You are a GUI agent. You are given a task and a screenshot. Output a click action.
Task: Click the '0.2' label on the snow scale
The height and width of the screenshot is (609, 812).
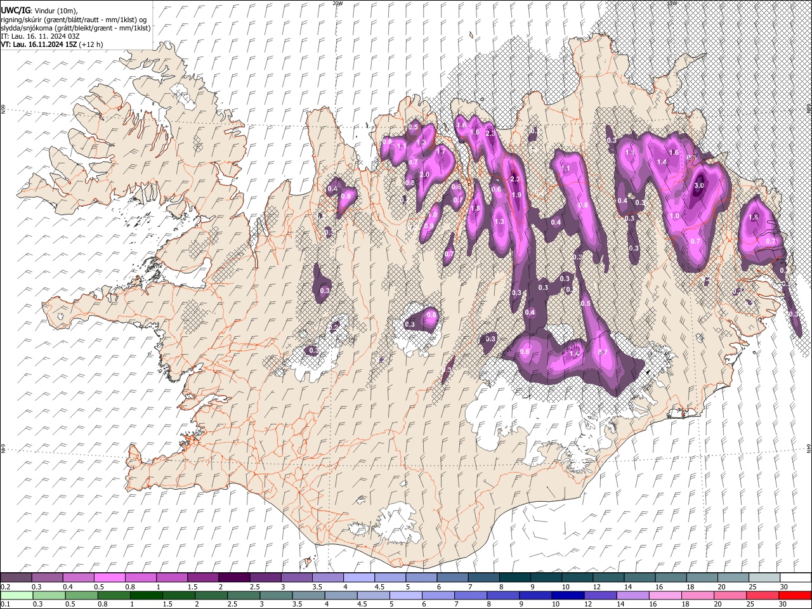click(6, 587)
